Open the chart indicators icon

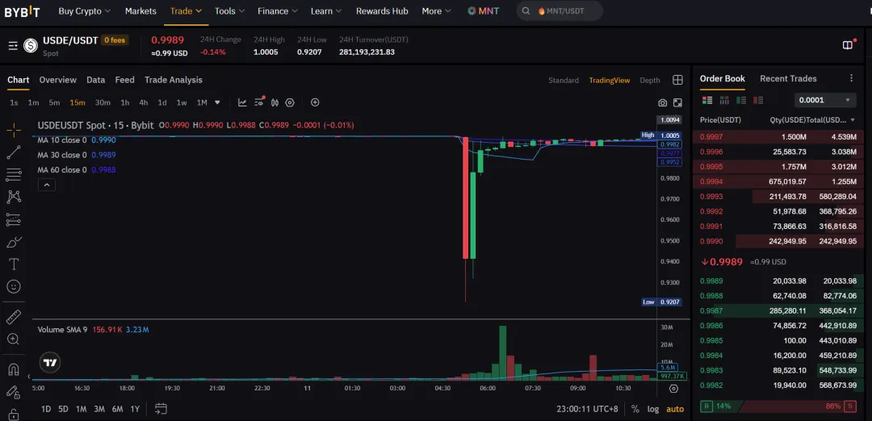click(x=242, y=102)
